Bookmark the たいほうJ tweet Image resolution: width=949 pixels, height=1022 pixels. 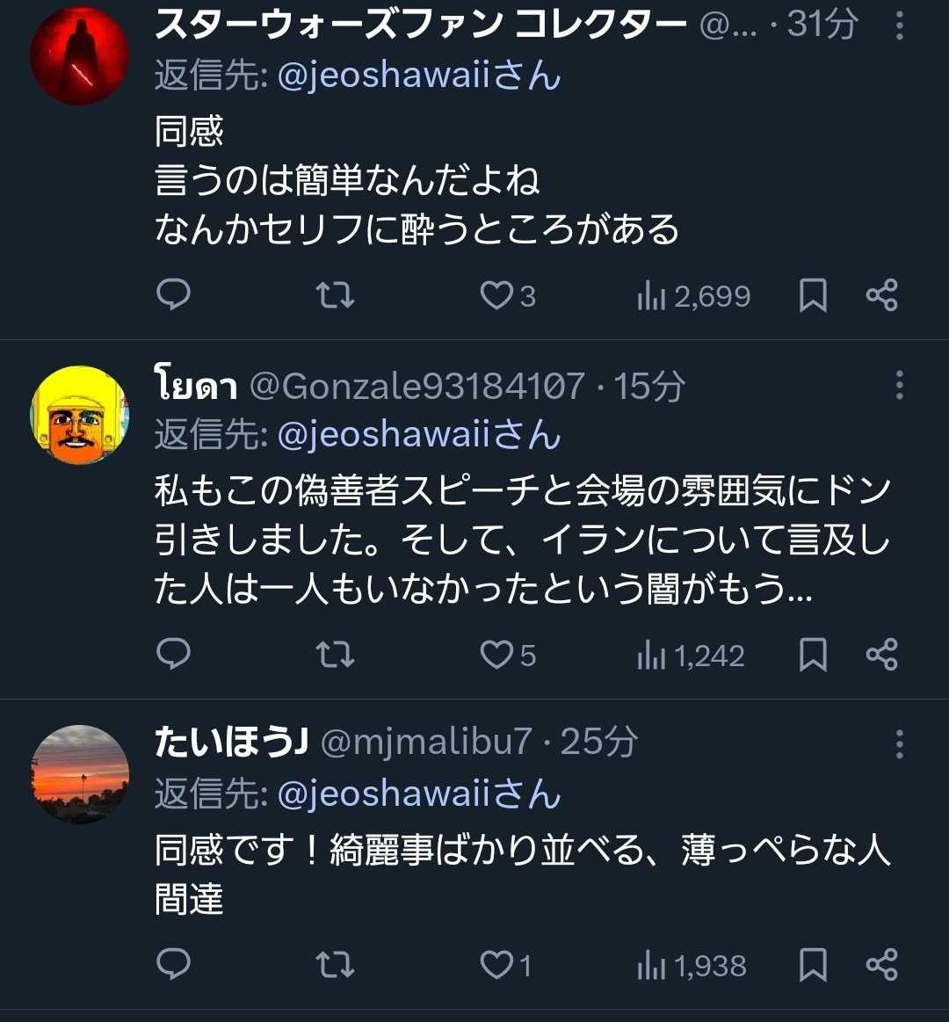(813, 965)
